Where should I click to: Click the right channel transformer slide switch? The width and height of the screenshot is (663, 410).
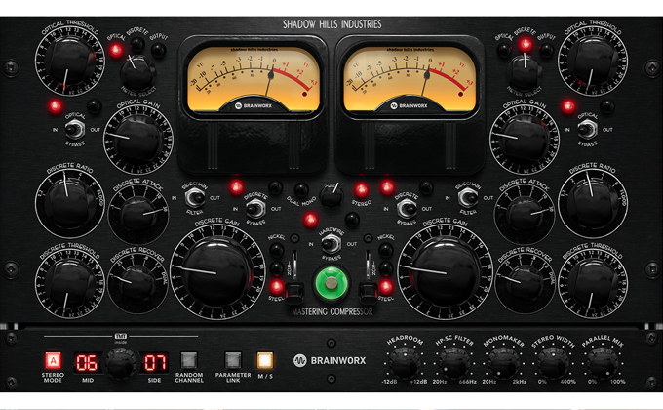tap(369, 291)
